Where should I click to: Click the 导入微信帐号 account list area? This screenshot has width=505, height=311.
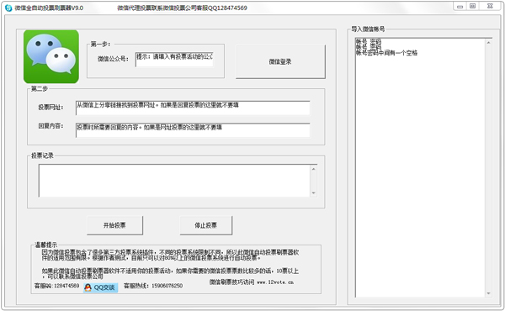tap(420, 167)
